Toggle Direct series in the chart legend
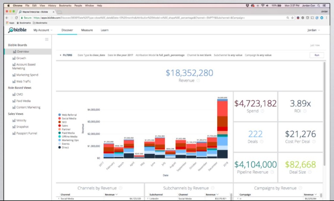334x201 pixels. 64,147
